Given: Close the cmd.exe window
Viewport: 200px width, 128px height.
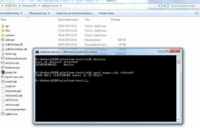Looking at the screenshot, I should [175, 51].
